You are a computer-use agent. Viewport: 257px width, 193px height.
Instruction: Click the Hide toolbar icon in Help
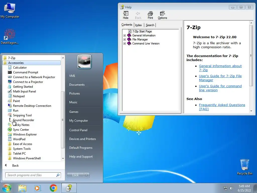click(126, 15)
